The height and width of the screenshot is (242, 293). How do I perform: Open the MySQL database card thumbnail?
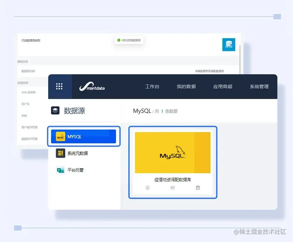click(173, 153)
